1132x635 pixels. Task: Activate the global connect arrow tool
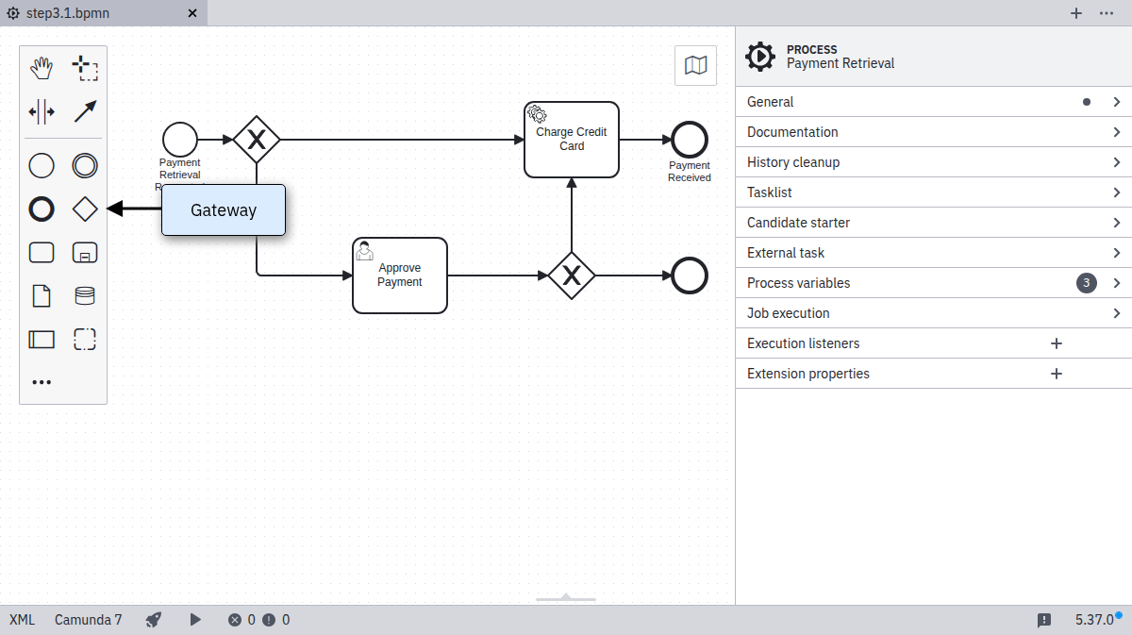pos(85,111)
